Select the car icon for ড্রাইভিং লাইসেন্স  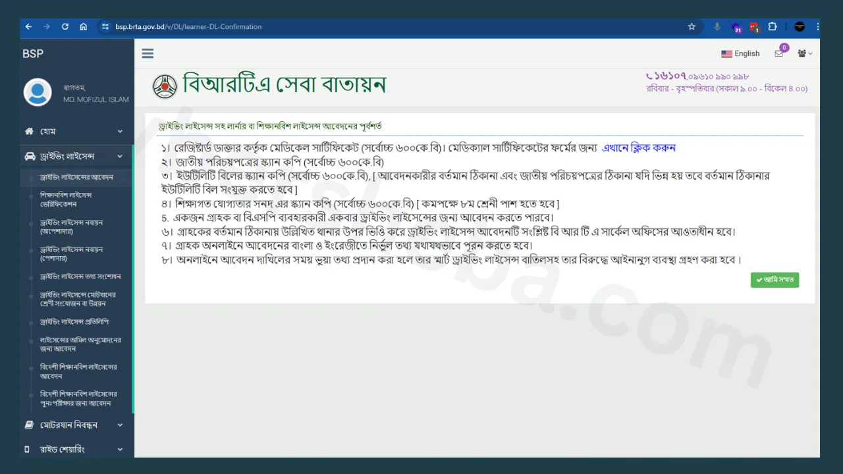coord(30,156)
